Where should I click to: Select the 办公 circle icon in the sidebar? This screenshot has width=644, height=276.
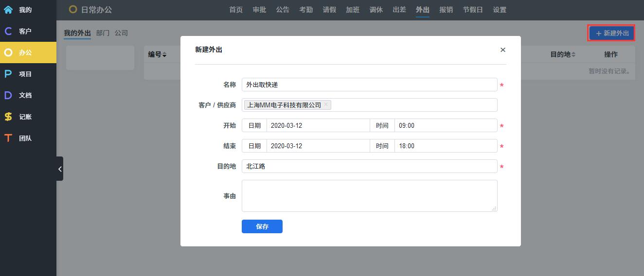click(x=8, y=52)
